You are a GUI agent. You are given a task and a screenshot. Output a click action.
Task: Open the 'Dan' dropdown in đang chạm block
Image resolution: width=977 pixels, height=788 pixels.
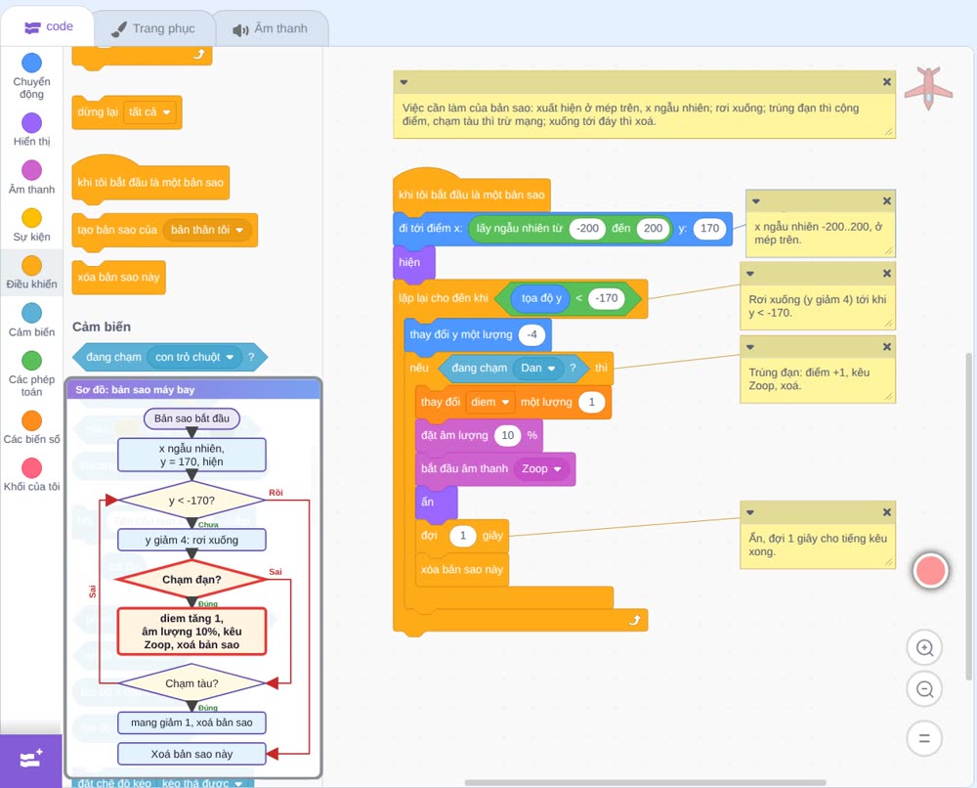(537, 368)
